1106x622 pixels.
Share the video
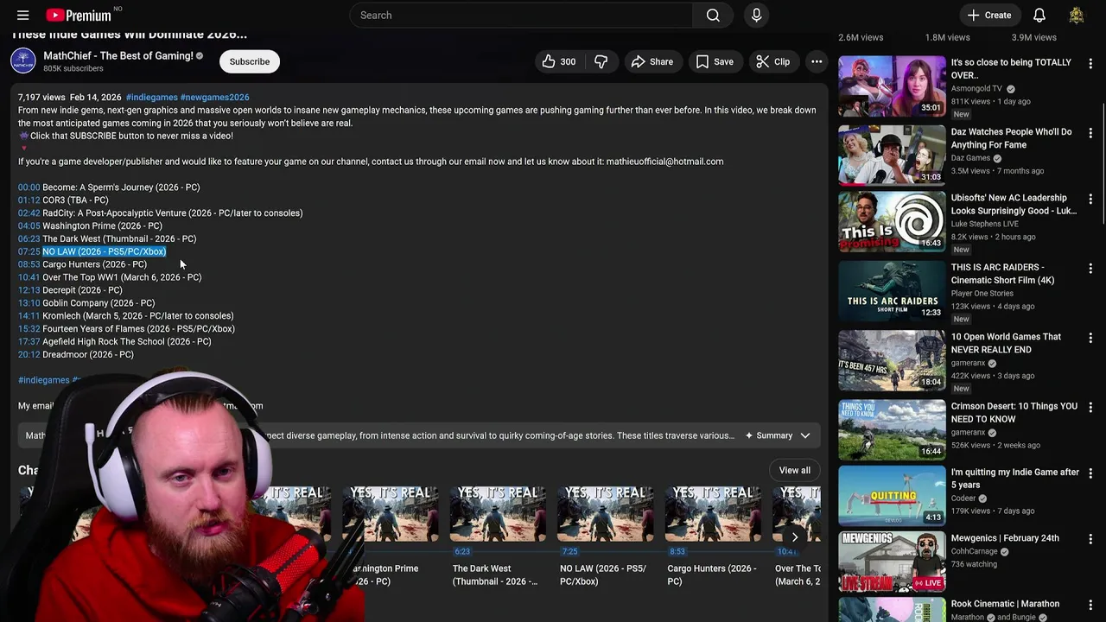(652, 61)
